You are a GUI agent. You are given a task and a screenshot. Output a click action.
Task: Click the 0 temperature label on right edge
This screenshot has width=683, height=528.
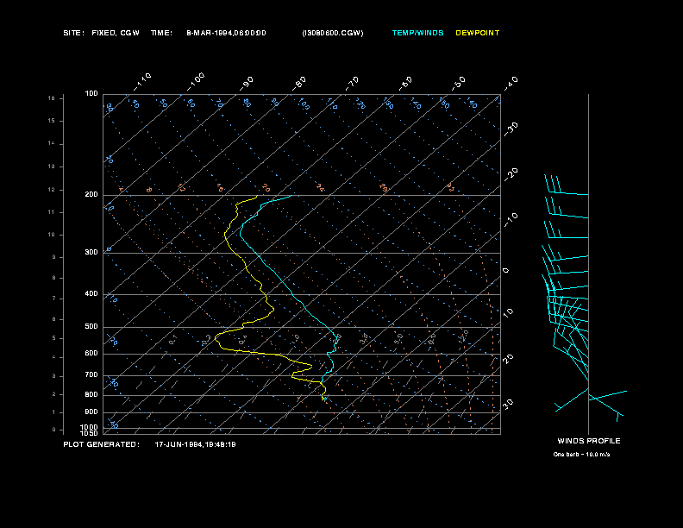tap(505, 271)
